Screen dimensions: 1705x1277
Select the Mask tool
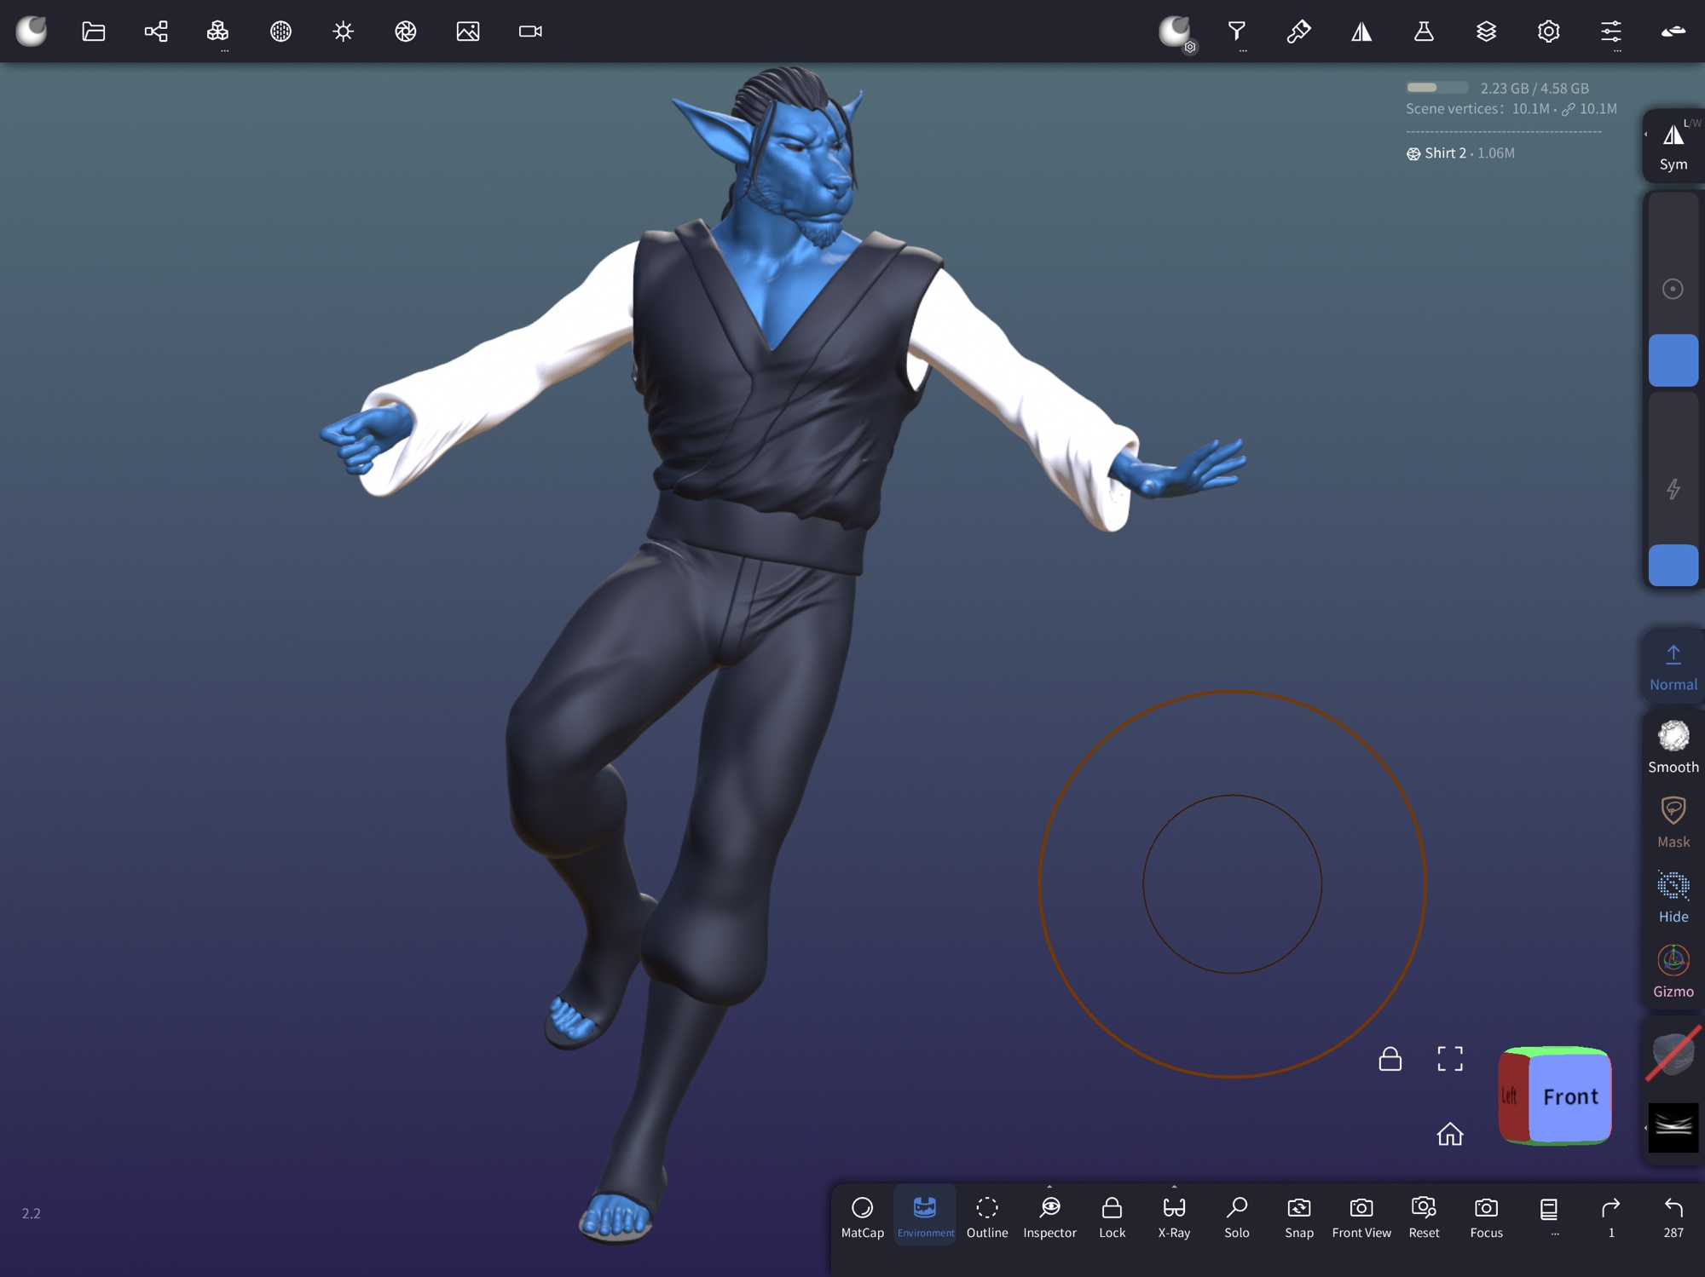click(1673, 820)
